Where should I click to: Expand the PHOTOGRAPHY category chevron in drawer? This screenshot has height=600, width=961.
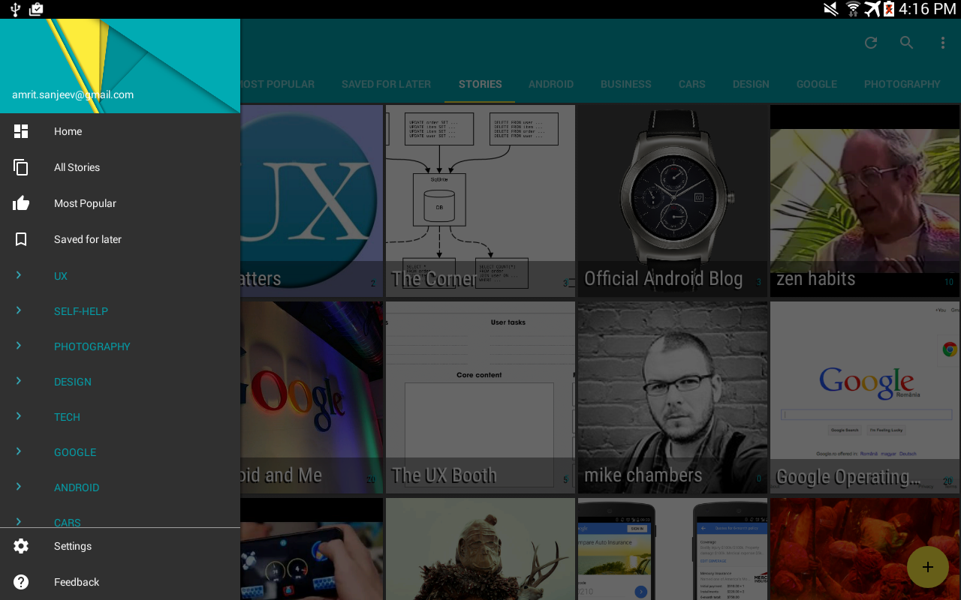[19, 346]
